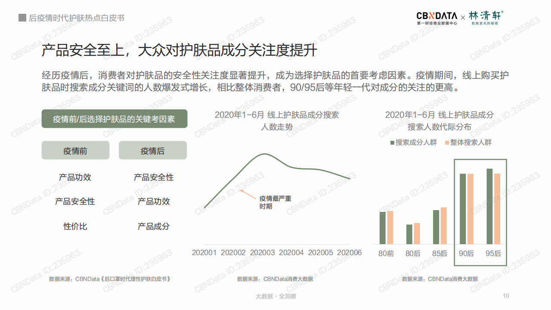Click the 202006 axis label
551x310 pixels.
click(x=350, y=253)
